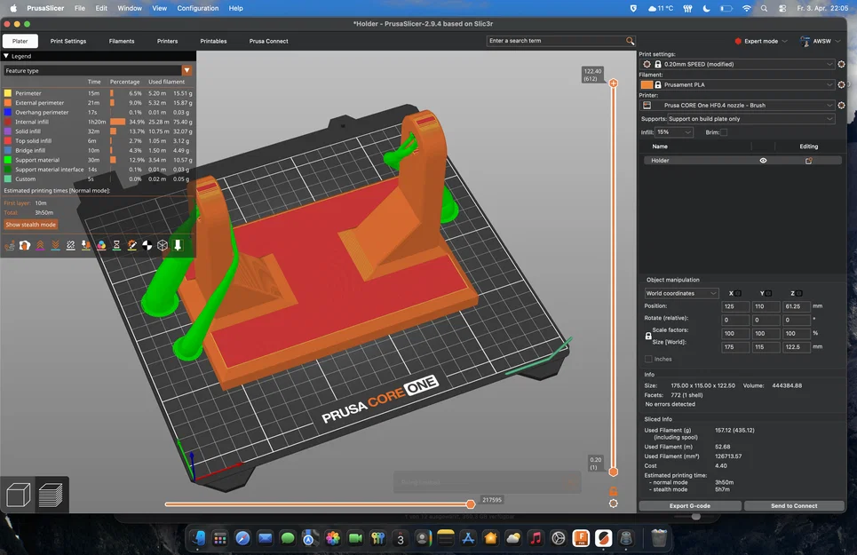Click the lock icon below the vertical layer slider
Screen dimensions: 857x555
coord(613,490)
